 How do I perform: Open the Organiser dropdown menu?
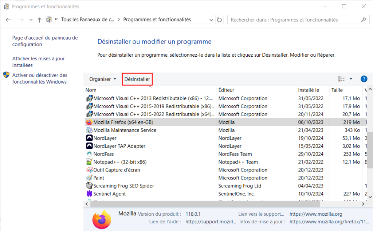click(x=102, y=79)
